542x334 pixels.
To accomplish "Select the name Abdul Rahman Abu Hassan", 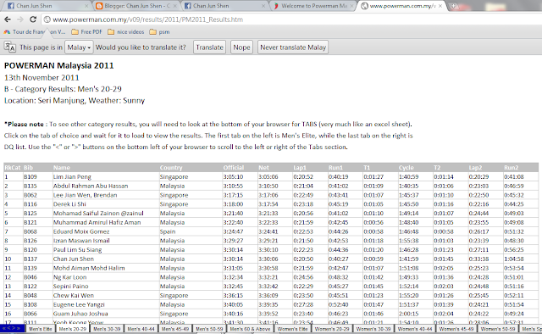I will [91, 186].
